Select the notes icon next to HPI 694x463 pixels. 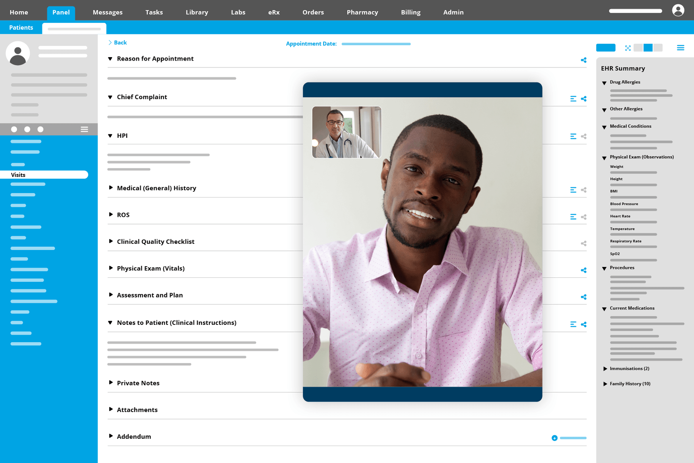pyautogui.click(x=573, y=136)
